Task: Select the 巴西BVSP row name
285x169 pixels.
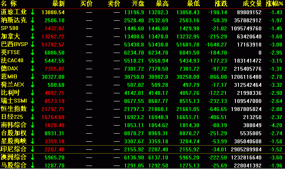Action: point(14,44)
